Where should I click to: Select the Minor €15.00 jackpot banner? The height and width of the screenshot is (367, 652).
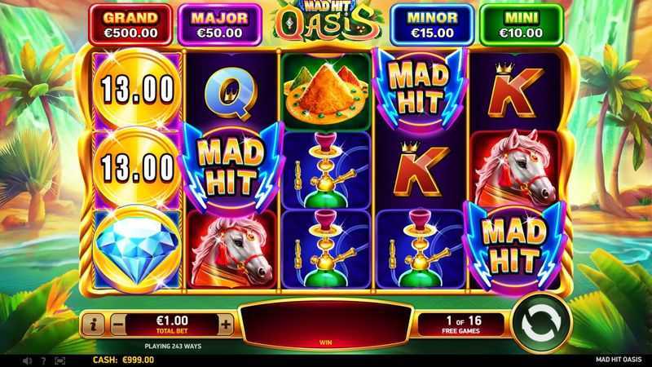433,25
